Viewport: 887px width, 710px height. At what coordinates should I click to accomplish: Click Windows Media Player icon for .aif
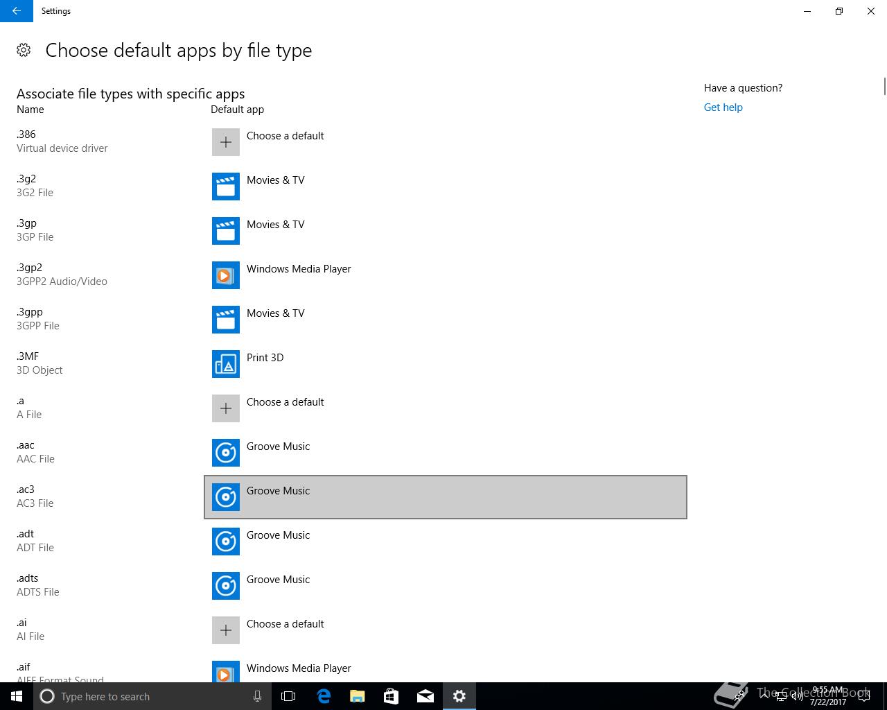tap(226, 671)
